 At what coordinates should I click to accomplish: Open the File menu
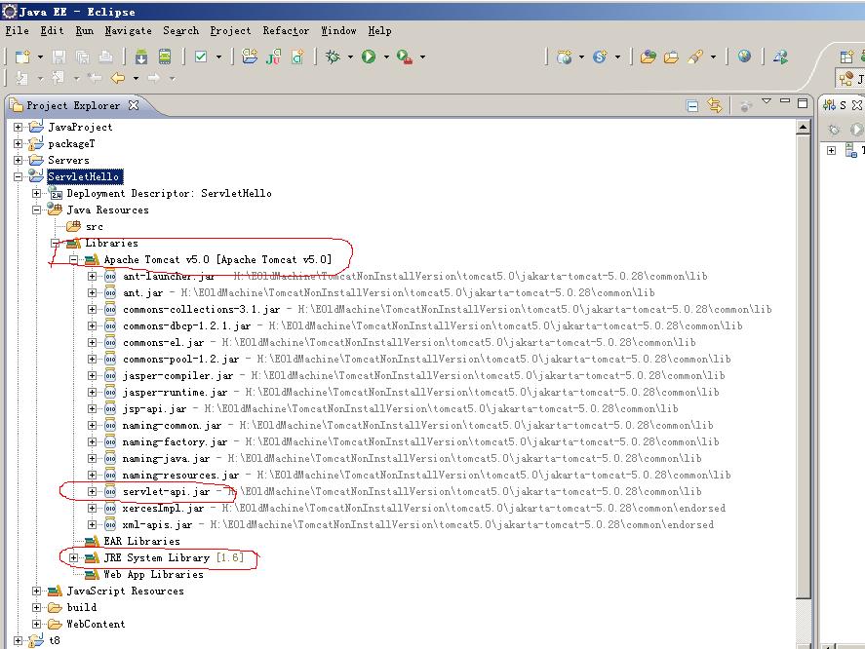(x=18, y=31)
